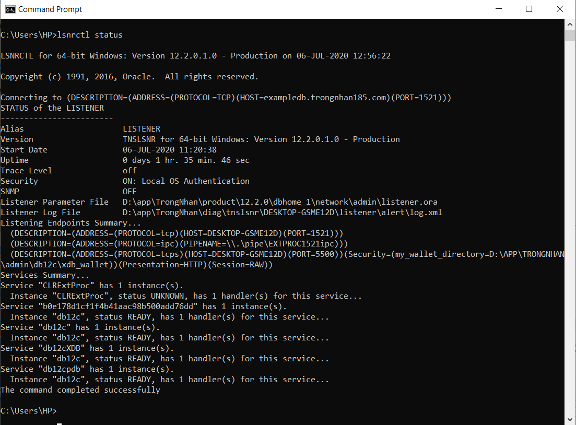Click the log.xml listener log path
576x425 pixels.
click(x=283, y=212)
